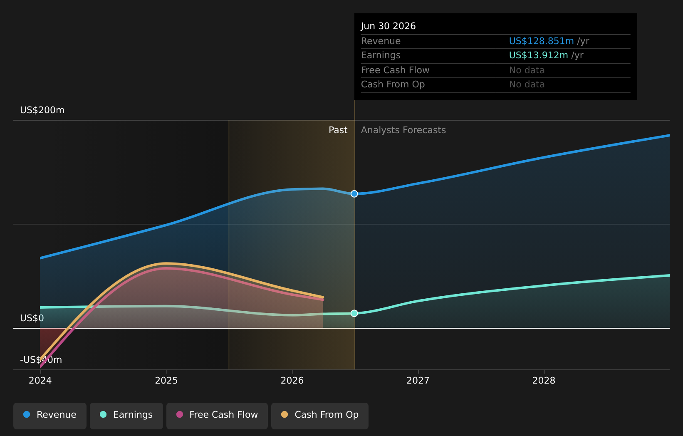Toggle the Free Cash Flow legend button
Viewport: 683px width, 436px height.
(217, 416)
